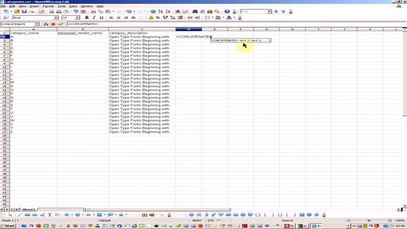Switch to the Sheet1 tab

click(x=28, y=209)
